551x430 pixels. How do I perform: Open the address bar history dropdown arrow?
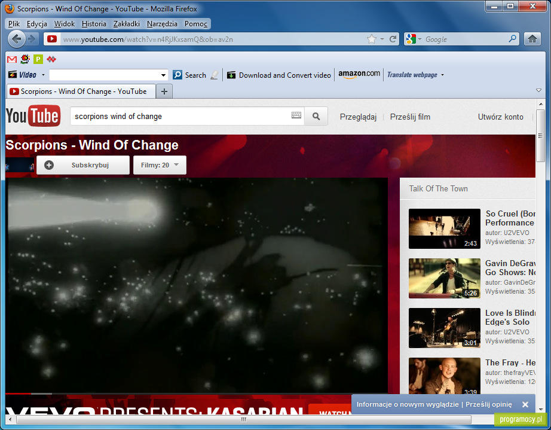click(382, 39)
